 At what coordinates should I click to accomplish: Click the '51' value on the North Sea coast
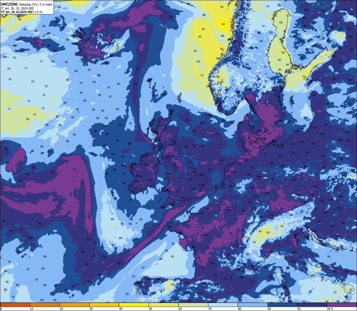point(246,160)
